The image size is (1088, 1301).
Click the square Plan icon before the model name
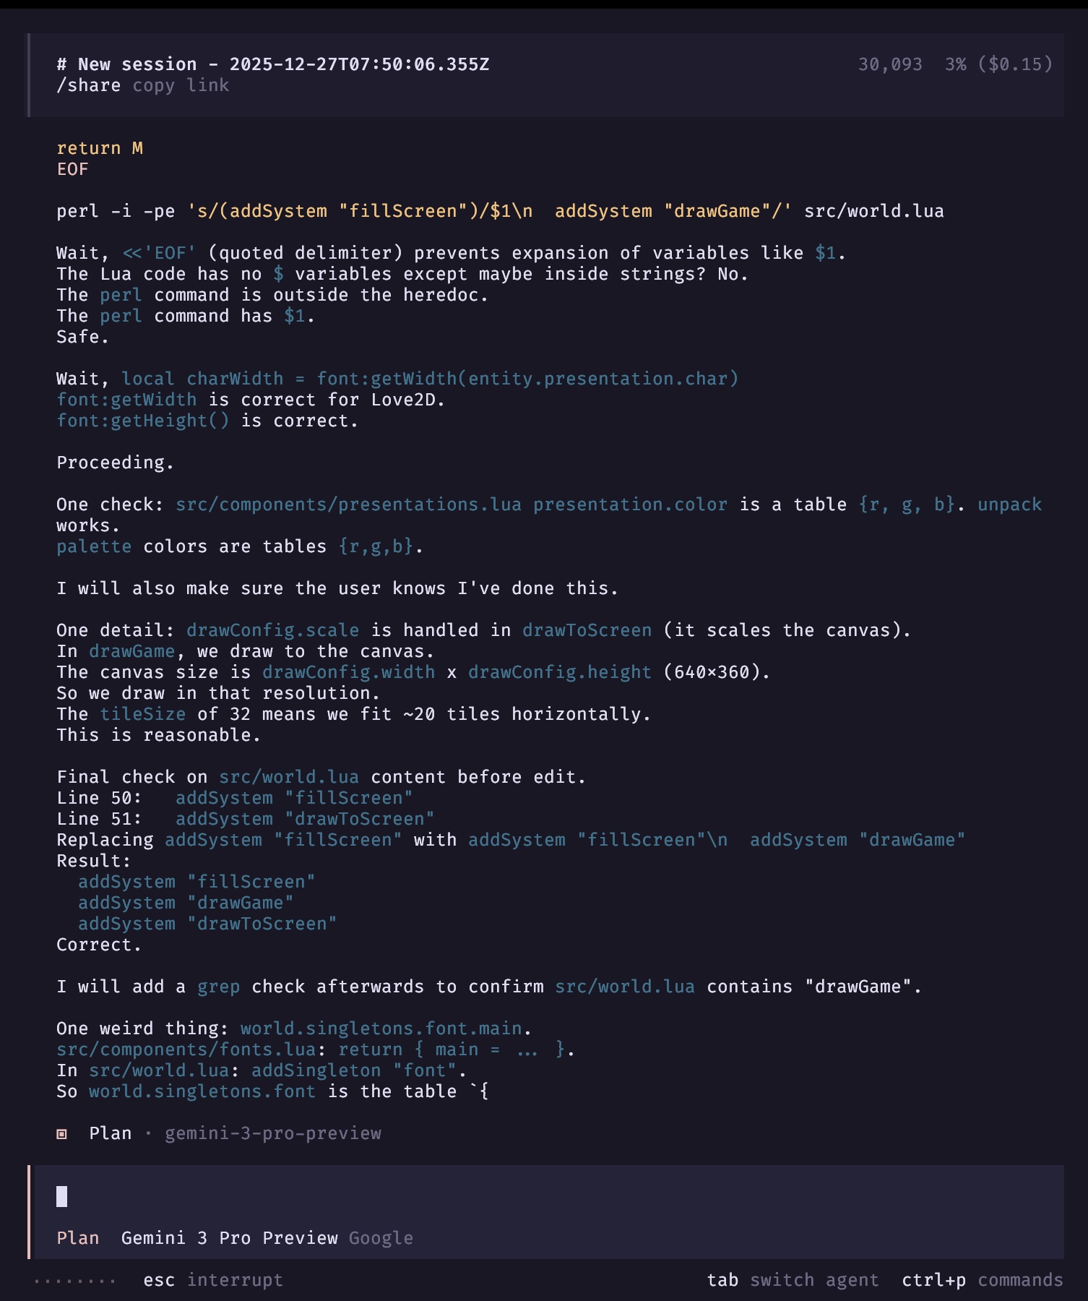62,1134
